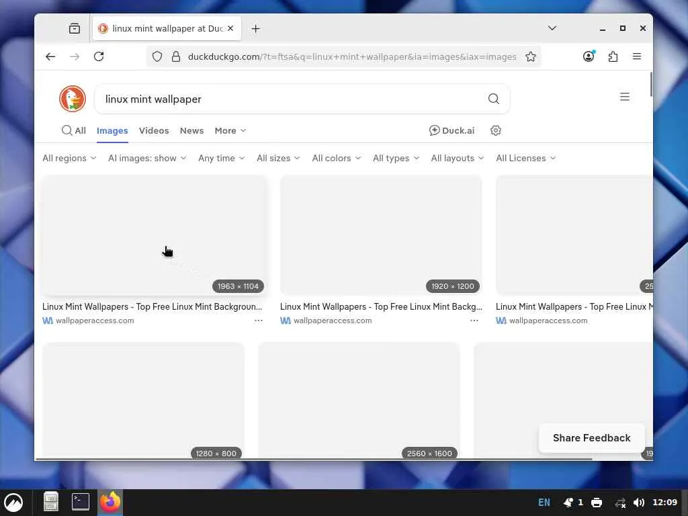Click the forward navigation arrow
The width and height of the screenshot is (688, 516).
pyautogui.click(x=75, y=56)
